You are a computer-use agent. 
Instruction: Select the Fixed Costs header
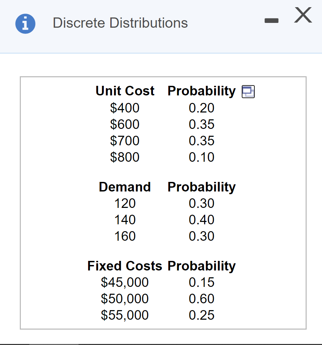(125, 266)
